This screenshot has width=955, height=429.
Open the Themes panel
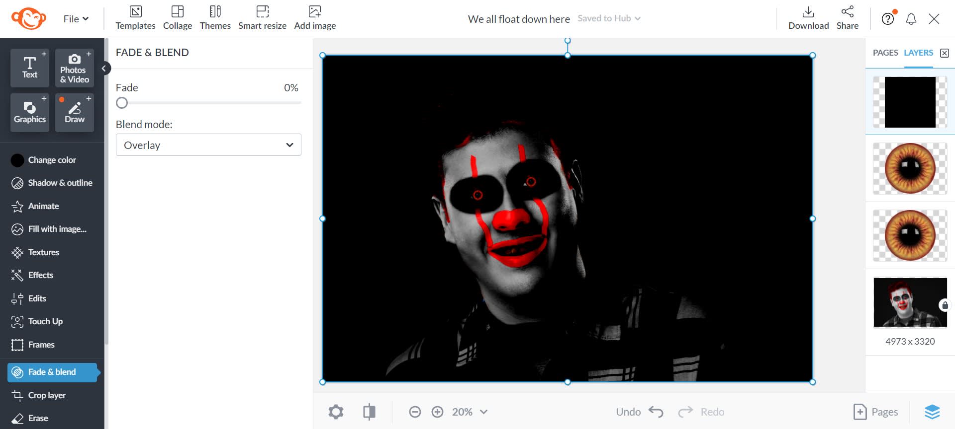[215, 18]
